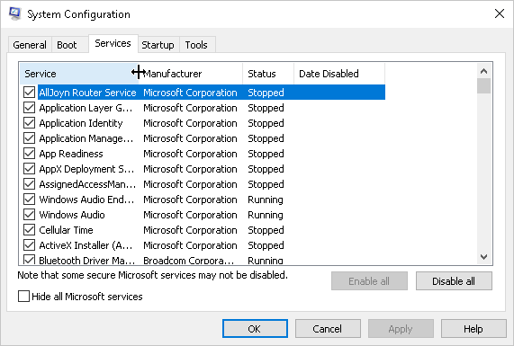Go to the Startup tab
Viewport: 514px width, 346px height.
coord(158,45)
